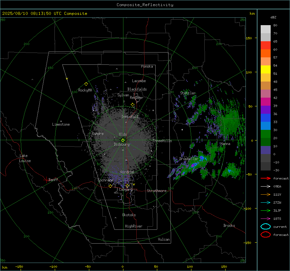Image resolution: width=290 pixels, height=271 pixels.
Task: Click the Okotoks town label
Action: [x=129, y=215]
